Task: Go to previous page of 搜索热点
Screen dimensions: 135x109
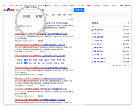Action: [x=123, y=23]
